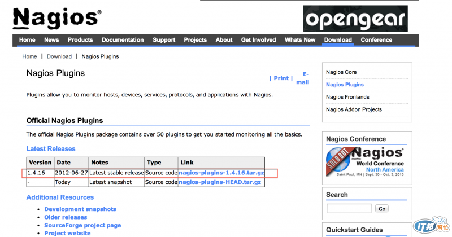Open the Get Involved menu
The height and width of the screenshot is (237, 452).
pyautogui.click(x=259, y=40)
